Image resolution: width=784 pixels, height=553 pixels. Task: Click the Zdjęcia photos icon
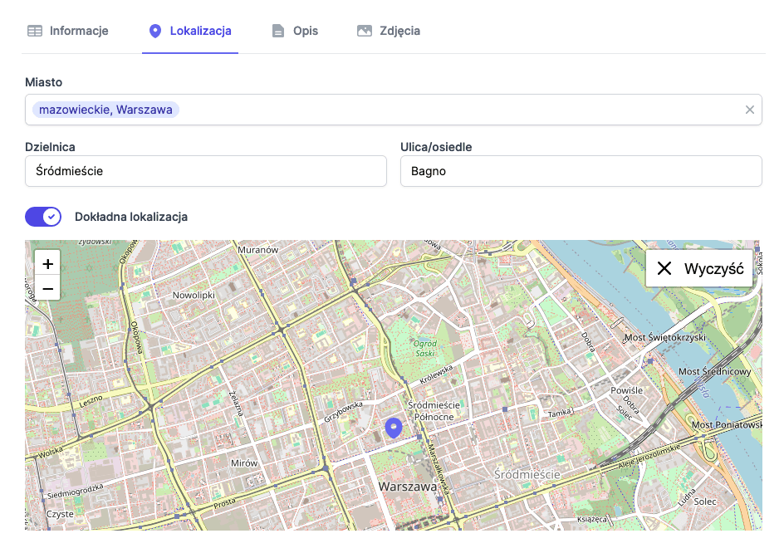point(364,31)
